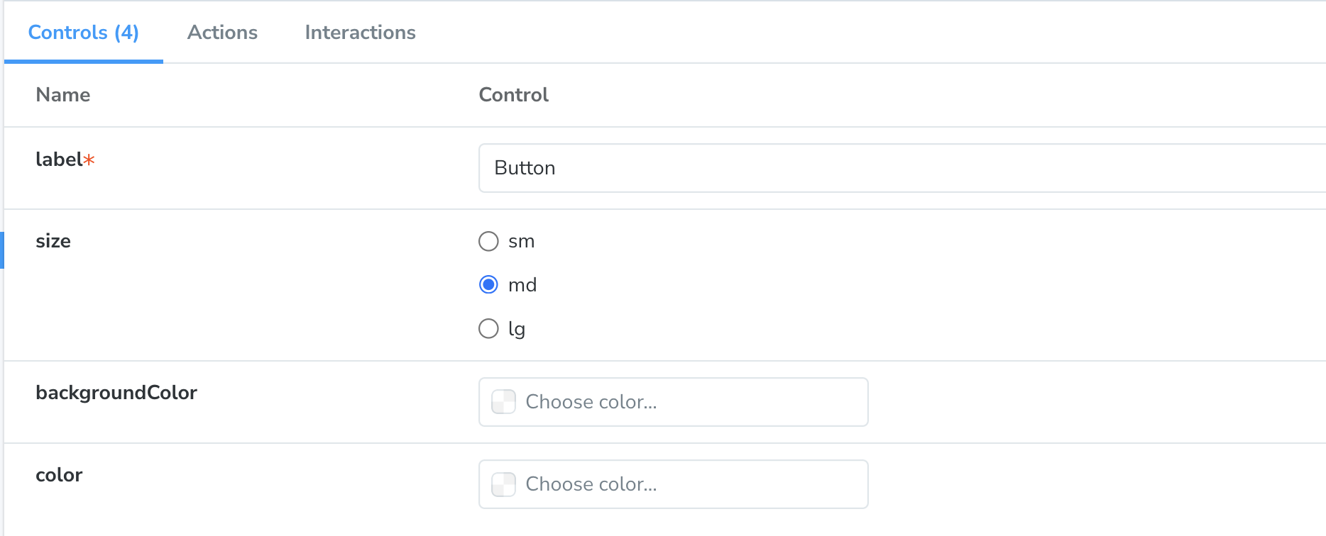
Task: Click the color row Choose color field
Action: (x=674, y=484)
